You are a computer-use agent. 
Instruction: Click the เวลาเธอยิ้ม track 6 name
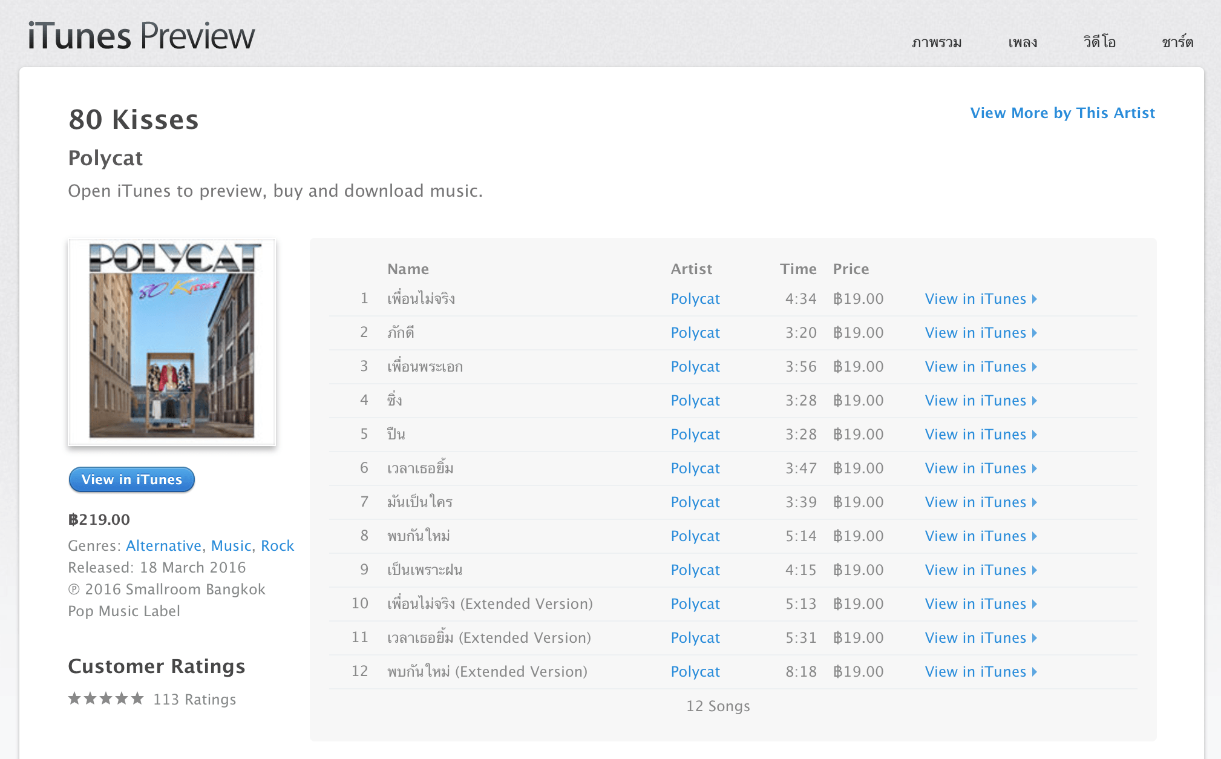tap(421, 468)
